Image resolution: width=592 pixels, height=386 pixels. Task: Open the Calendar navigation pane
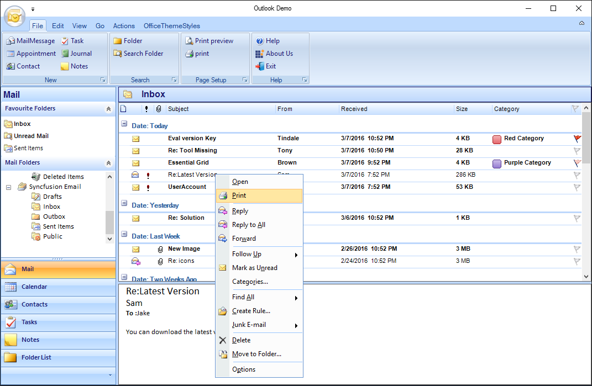(x=59, y=287)
